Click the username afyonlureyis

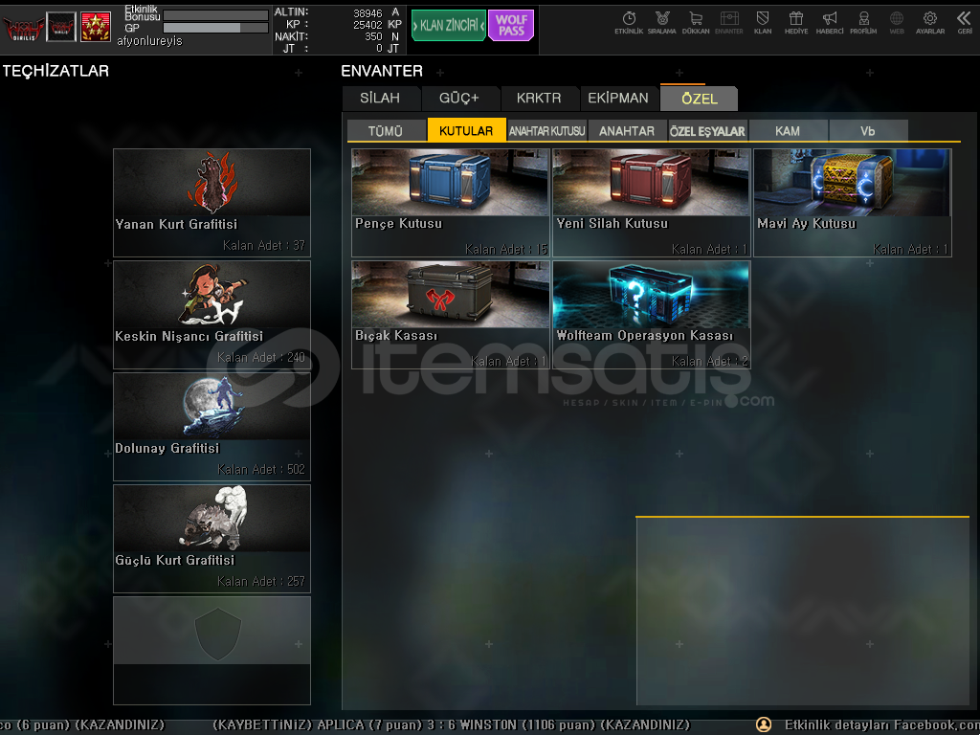pyautogui.click(x=149, y=41)
